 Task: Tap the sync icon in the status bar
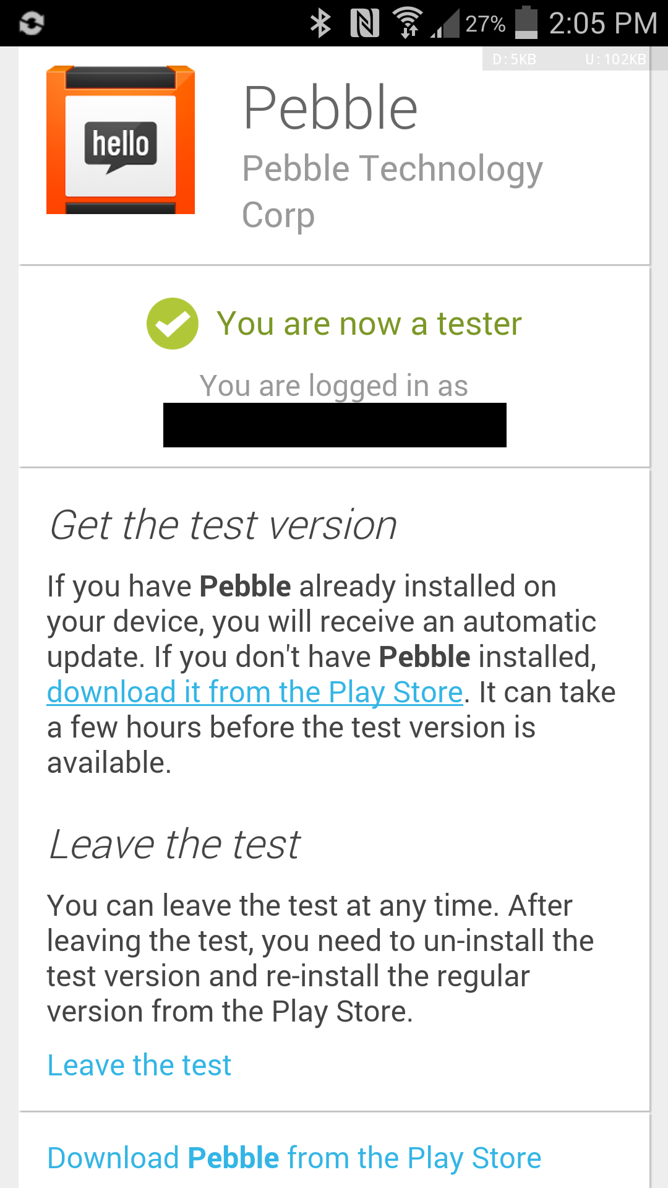(32, 24)
